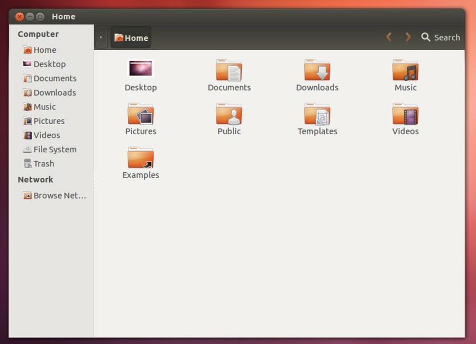The width and height of the screenshot is (476, 344).
Task: Select the Videos folder icon in main pane
Action: [x=405, y=114]
